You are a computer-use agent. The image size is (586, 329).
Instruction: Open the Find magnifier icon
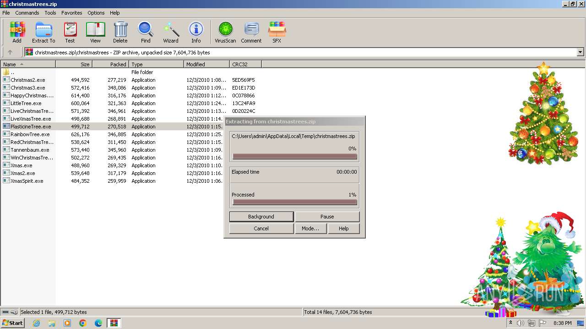click(146, 32)
